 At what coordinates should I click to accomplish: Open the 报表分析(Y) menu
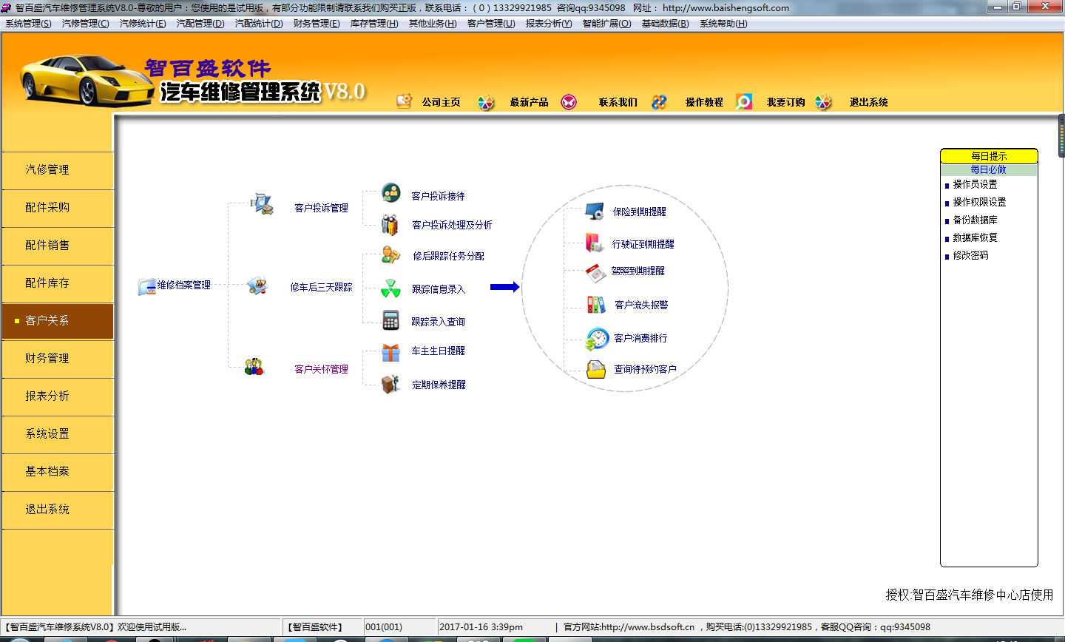[x=548, y=24]
